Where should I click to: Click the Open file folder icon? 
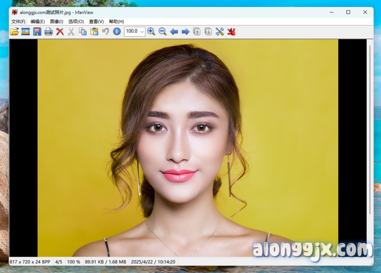coord(14,32)
